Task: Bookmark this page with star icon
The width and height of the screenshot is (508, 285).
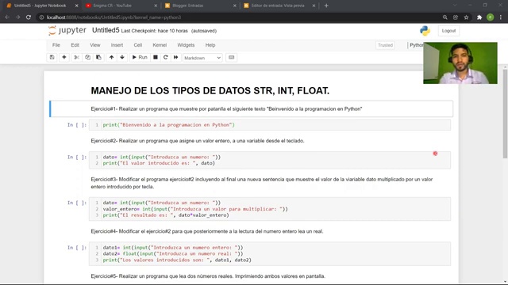Action: [466, 17]
